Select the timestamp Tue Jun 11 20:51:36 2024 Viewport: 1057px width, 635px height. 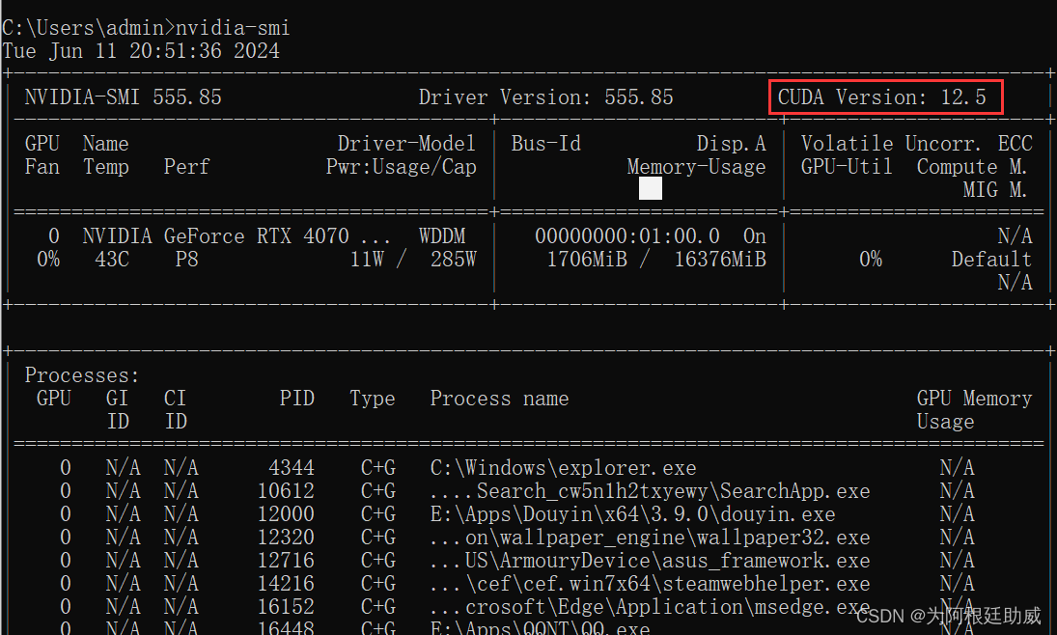pyautogui.click(x=141, y=50)
